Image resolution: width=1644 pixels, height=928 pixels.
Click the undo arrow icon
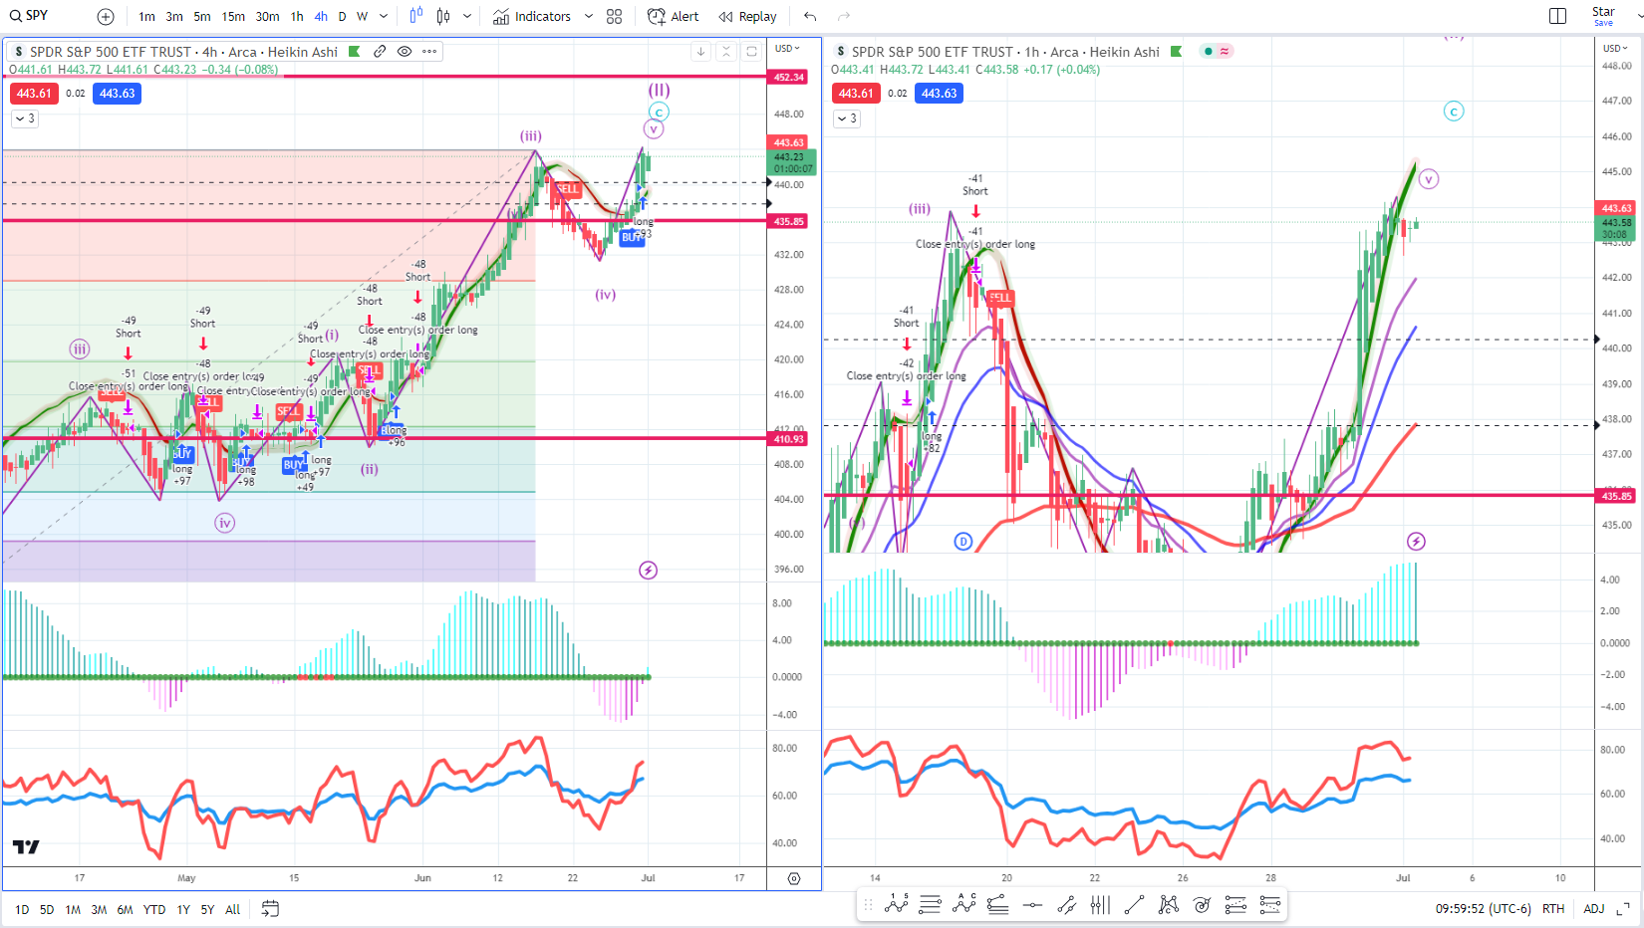pyautogui.click(x=810, y=16)
